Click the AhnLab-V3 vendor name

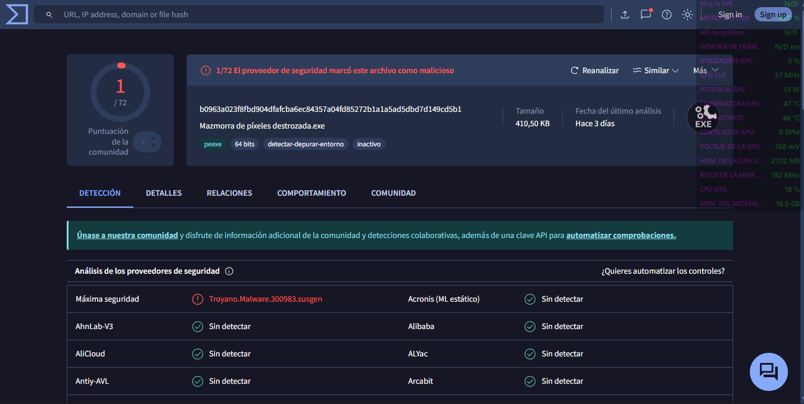point(94,326)
